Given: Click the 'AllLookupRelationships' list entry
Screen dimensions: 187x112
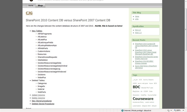Looking at the screenshot, I should (47, 45).
